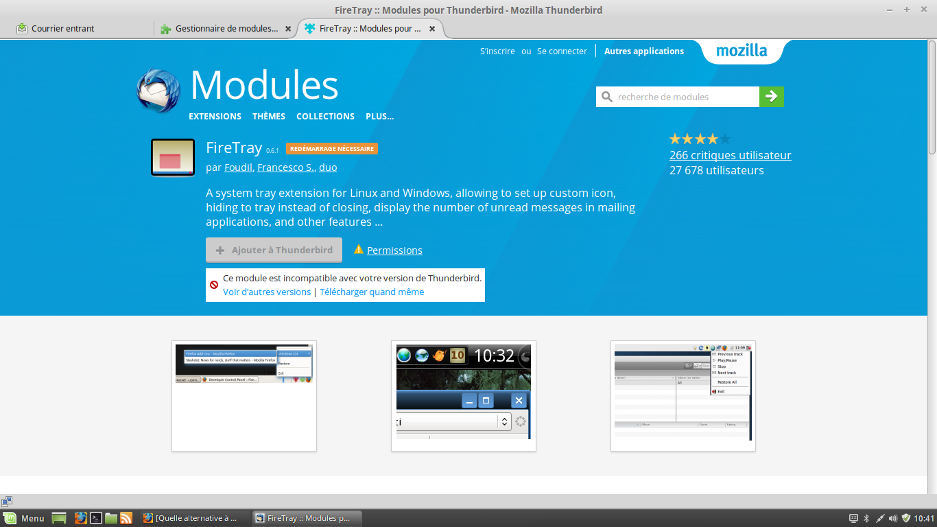Click the Thunderbird logo next to Modules
The image size is (937, 527).
158,90
